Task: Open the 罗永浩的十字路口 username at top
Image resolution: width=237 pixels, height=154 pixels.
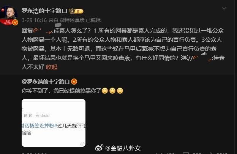Action: [44, 11]
